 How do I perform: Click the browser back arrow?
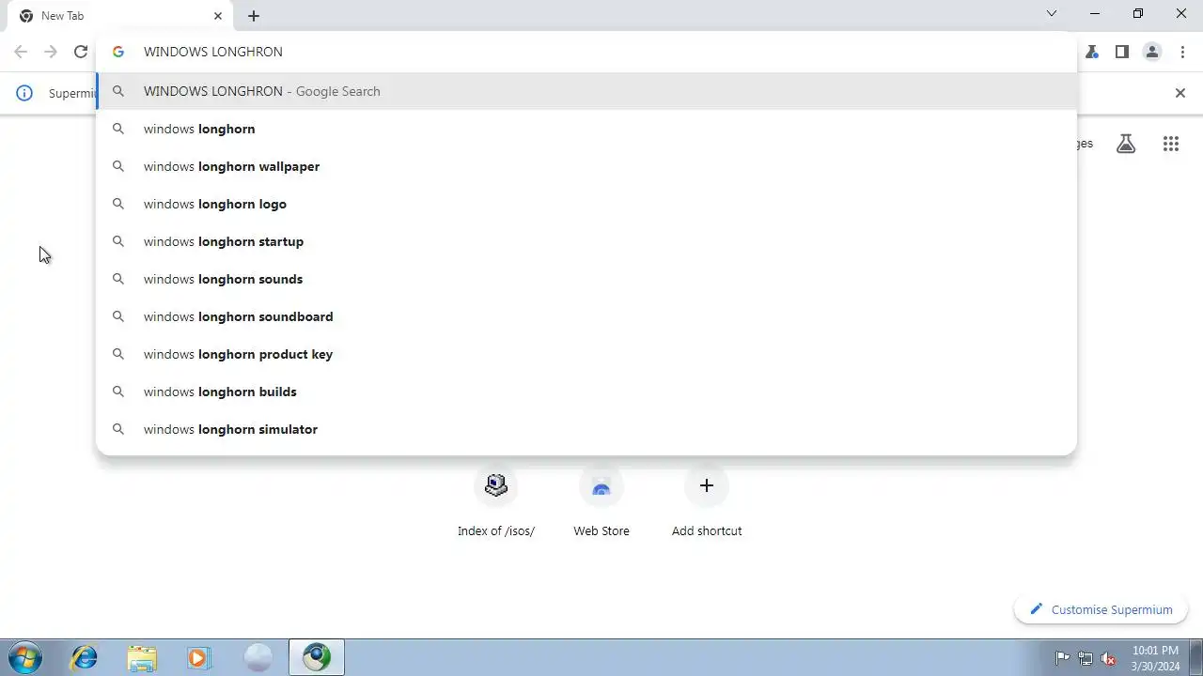pos(21,52)
